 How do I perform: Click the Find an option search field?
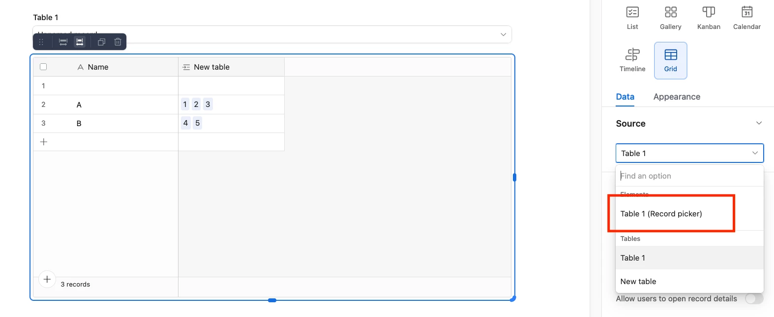pos(689,176)
